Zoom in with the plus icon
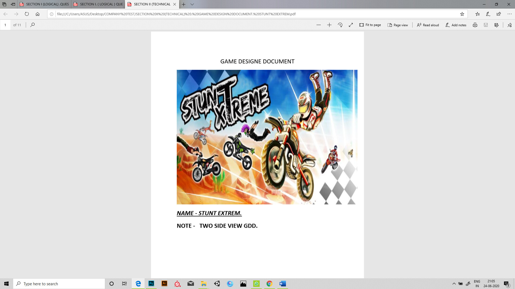The width and height of the screenshot is (515, 289). click(x=329, y=25)
